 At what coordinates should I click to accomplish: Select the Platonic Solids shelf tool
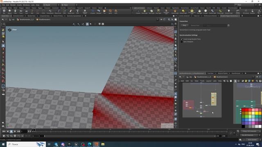coord(85,11)
